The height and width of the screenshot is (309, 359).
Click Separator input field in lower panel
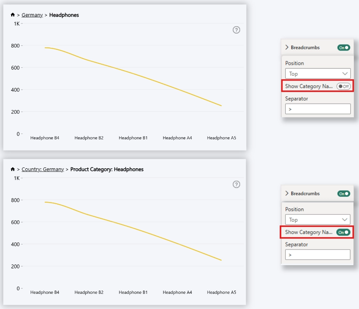[x=318, y=255]
